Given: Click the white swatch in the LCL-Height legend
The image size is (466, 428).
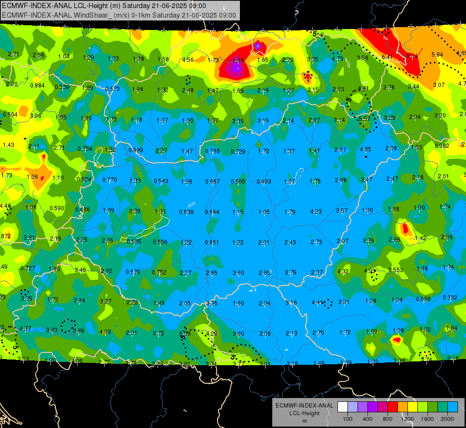Looking at the screenshot, I should point(343,407).
